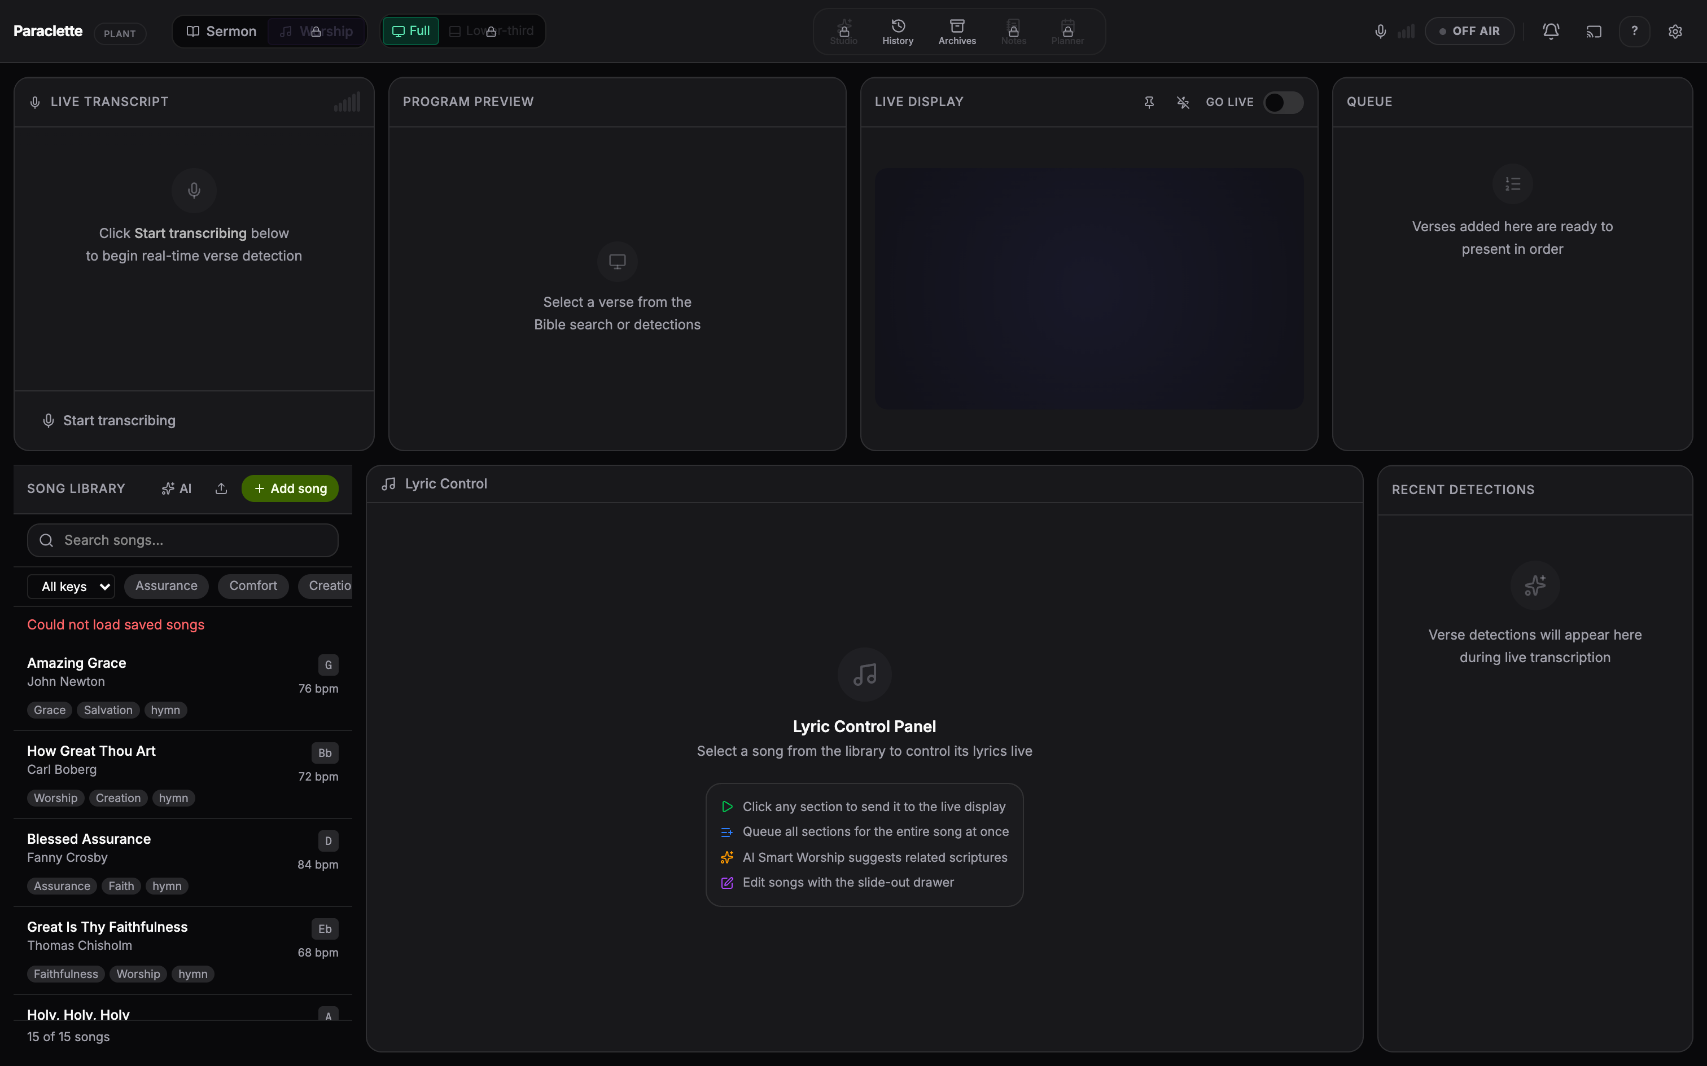Click the audio level bars in top bar
The height and width of the screenshot is (1066, 1707).
[x=1406, y=31]
